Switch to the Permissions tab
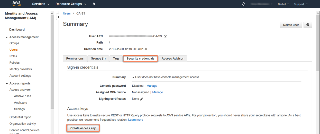Viewport: 320px width, 134px height. tap(75, 59)
